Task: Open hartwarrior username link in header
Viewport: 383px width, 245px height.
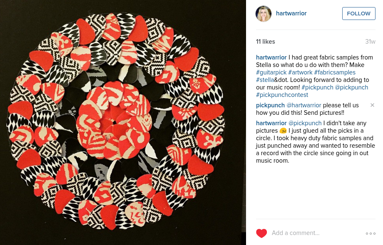Action: [291, 13]
